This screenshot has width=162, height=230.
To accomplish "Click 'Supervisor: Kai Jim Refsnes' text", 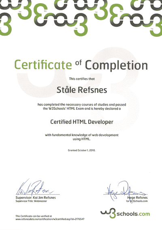I will click(36, 198).
